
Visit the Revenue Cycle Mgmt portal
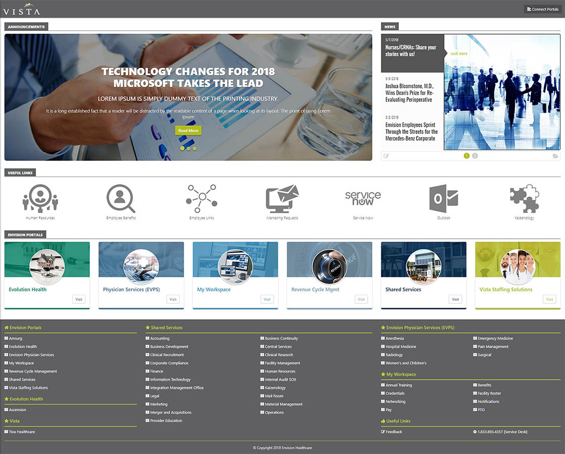(x=361, y=299)
